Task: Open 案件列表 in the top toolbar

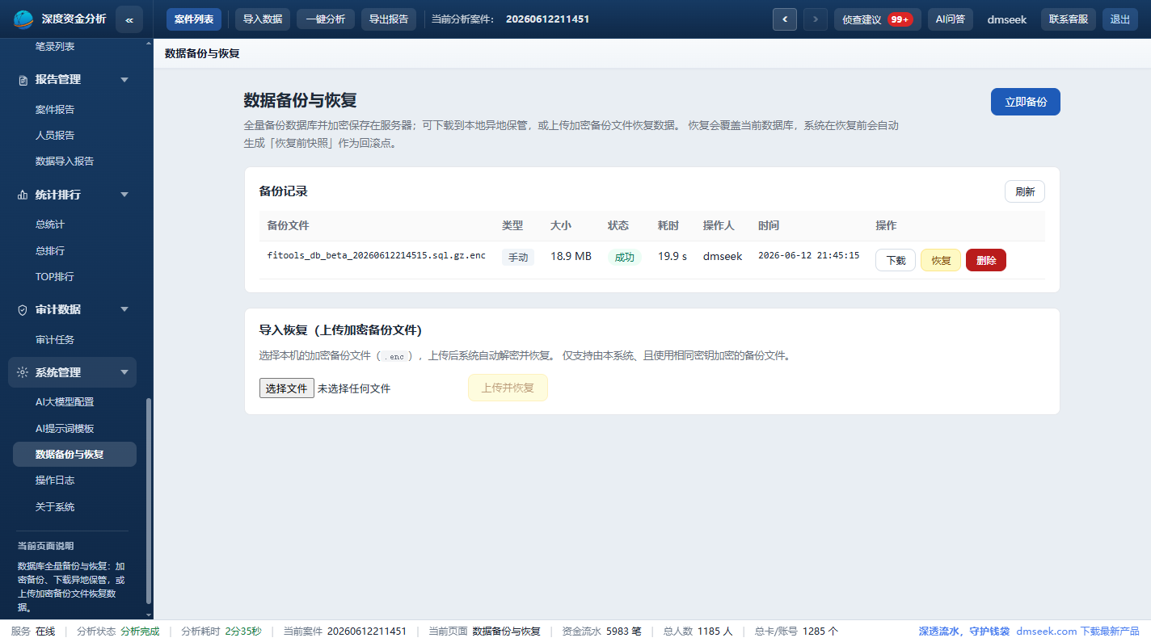Action: point(194,19)
